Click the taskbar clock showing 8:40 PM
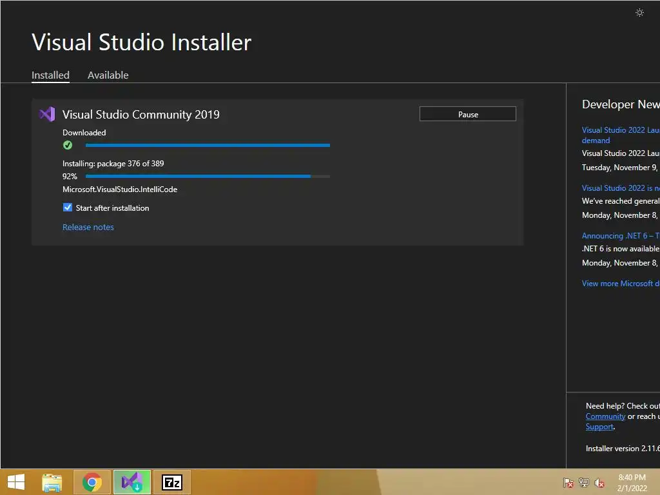The image size is (660, 495). point(632,482)
